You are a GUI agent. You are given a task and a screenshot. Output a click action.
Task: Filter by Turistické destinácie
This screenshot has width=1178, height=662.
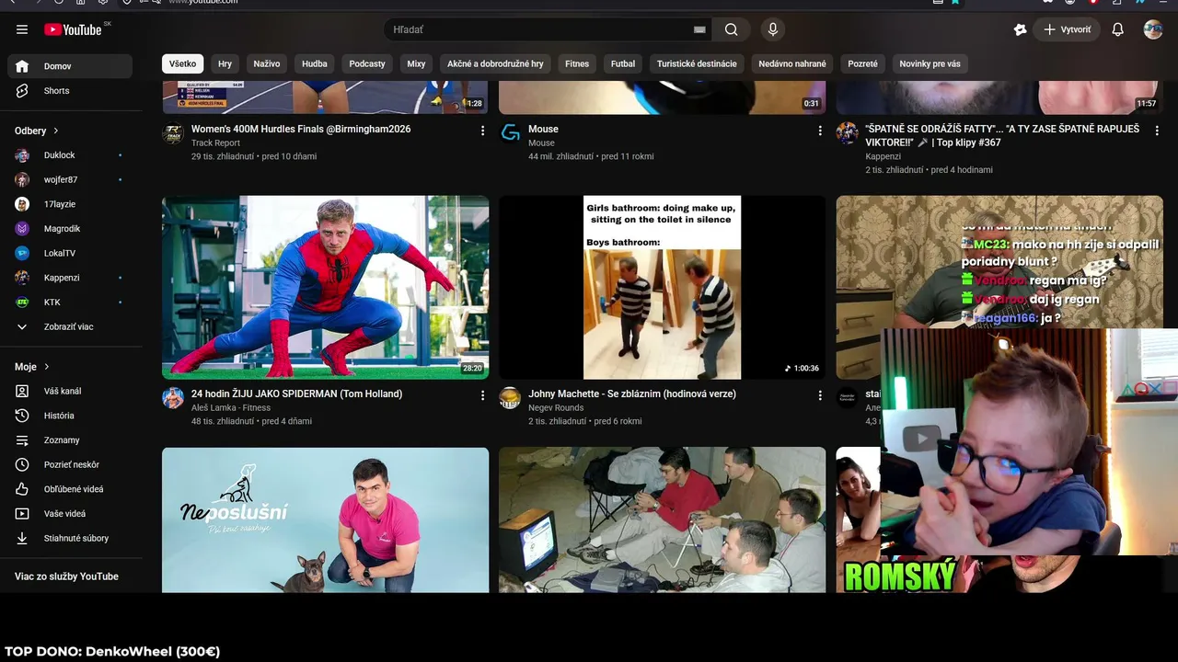697,64
